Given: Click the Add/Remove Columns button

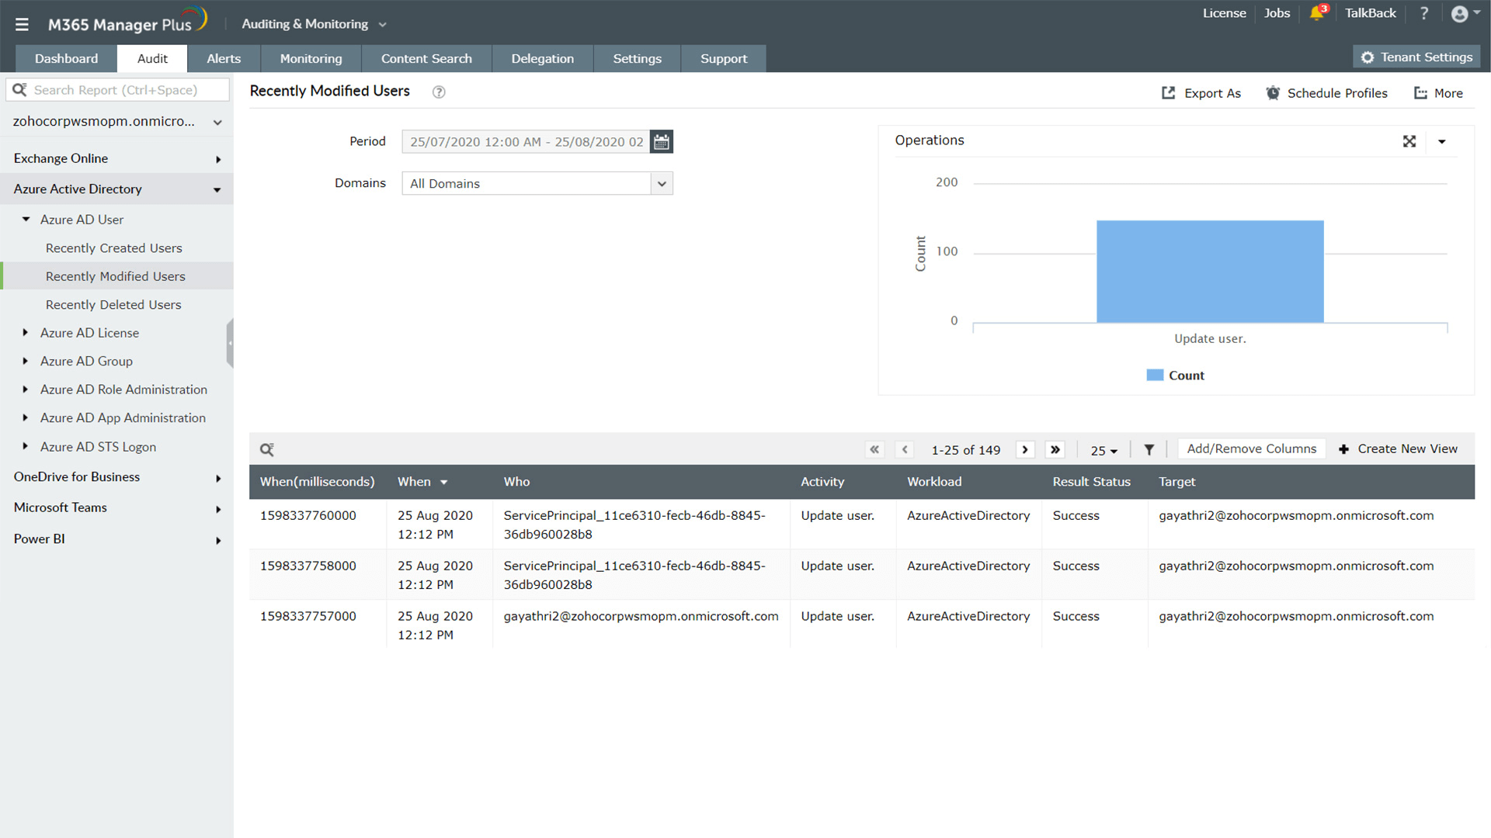Looking at the screenshot, I should (1251, 449).
